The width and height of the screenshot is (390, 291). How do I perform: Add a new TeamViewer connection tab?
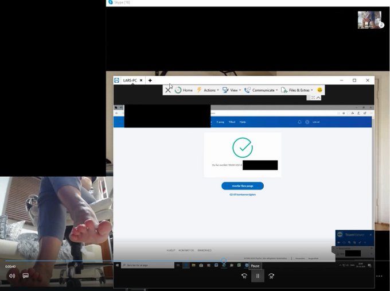click(150, 80)
